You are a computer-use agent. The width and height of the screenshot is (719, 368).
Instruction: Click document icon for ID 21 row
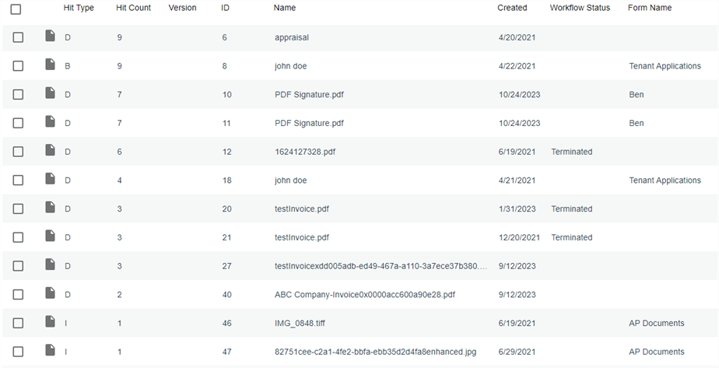[50, 236]
